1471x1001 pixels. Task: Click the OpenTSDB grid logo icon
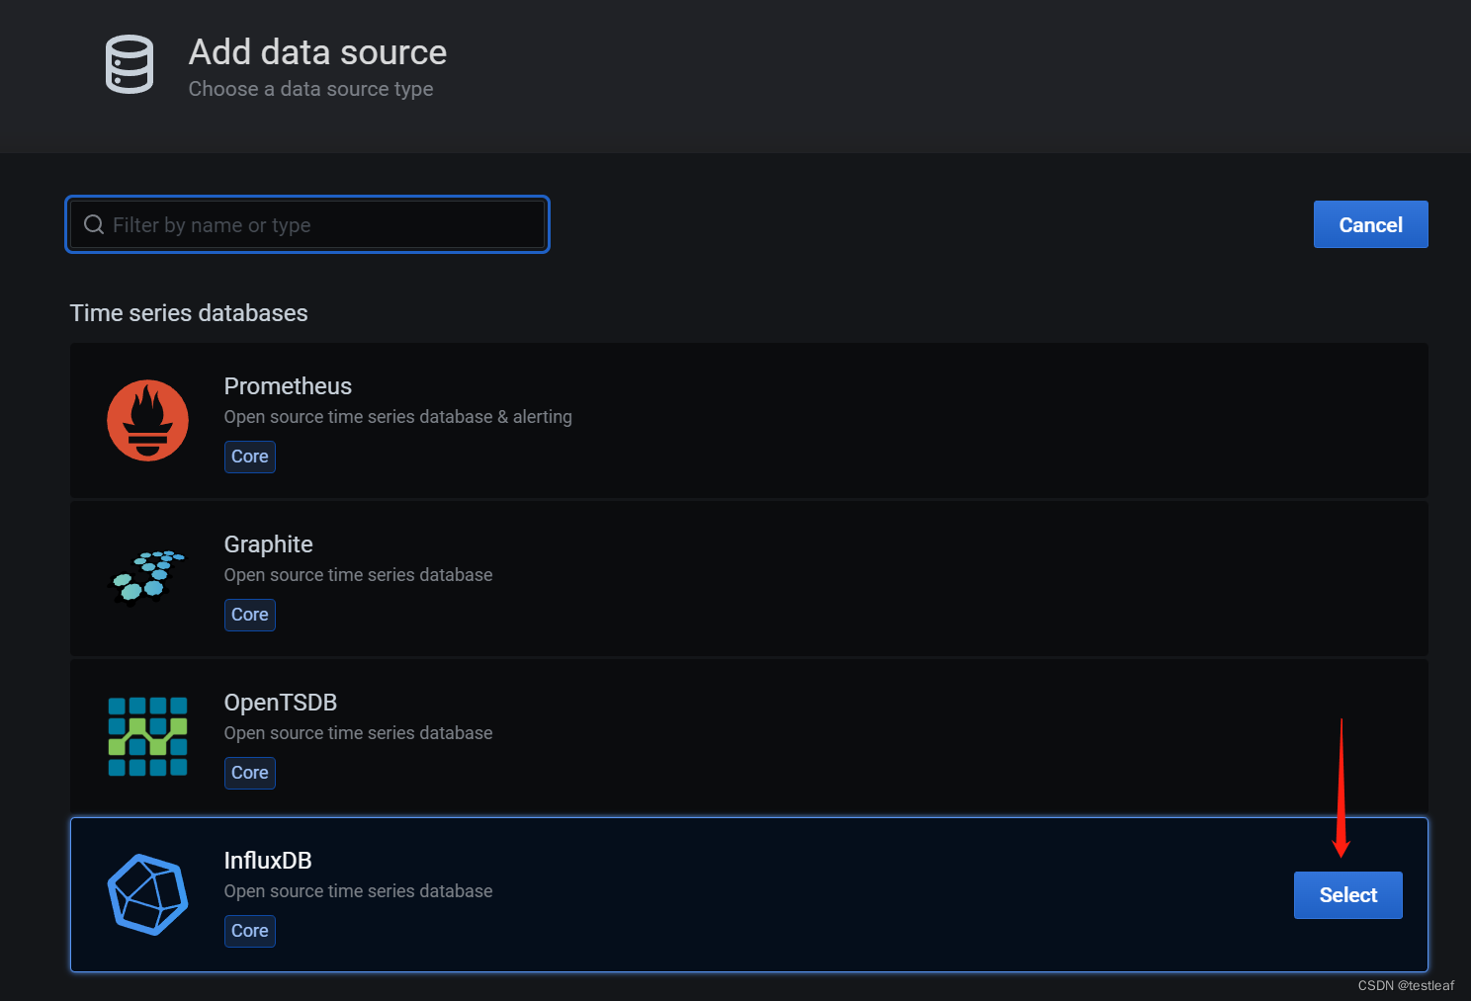tap(147, 736)
